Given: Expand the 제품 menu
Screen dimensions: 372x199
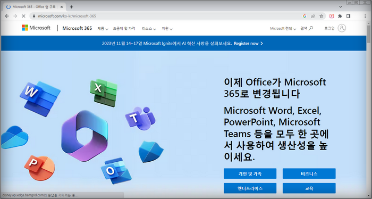Looking at the screenshot, I should point(103,29).
